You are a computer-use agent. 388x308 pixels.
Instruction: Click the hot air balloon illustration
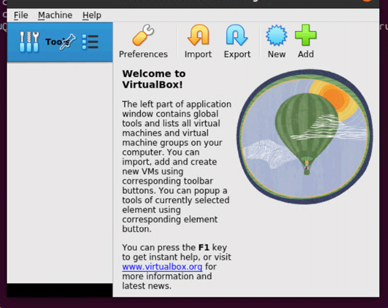point(305,137)
